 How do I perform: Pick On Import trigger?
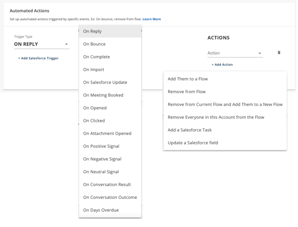coord(111,70)
